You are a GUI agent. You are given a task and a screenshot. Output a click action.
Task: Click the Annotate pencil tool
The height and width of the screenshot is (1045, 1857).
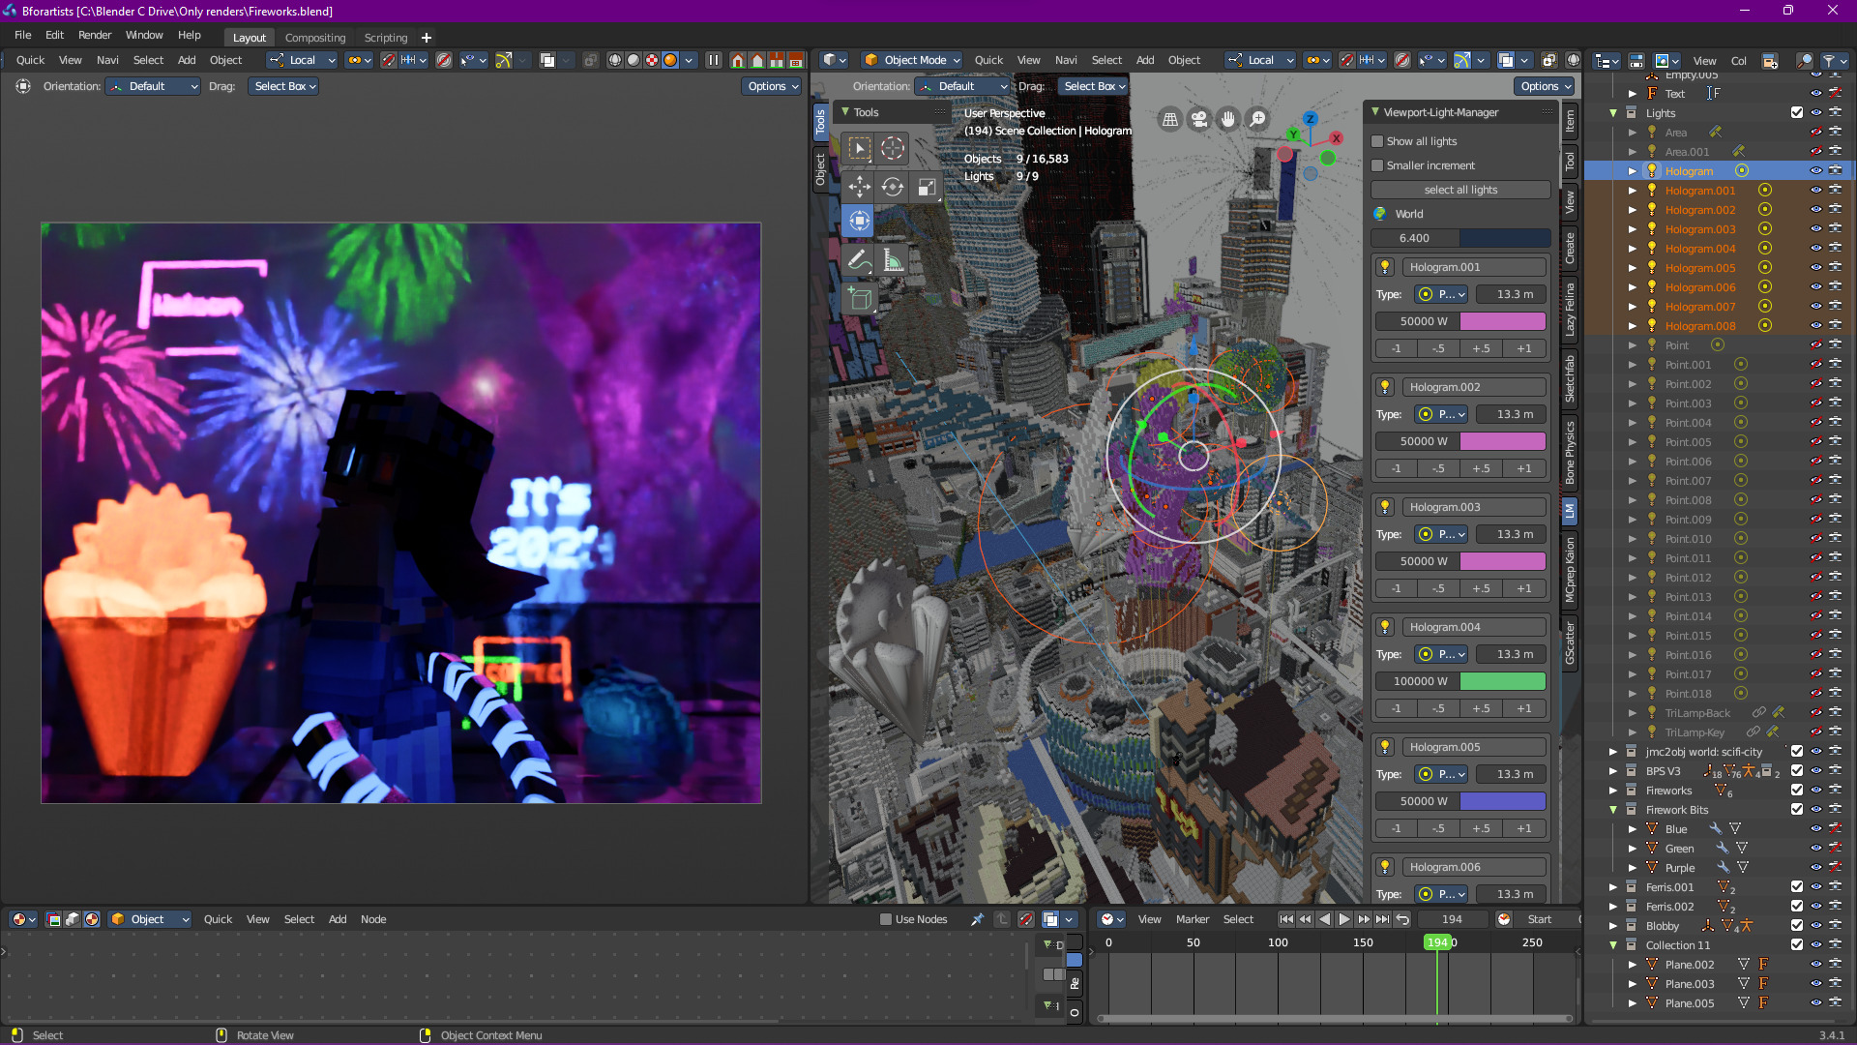[x=859, y=260]
